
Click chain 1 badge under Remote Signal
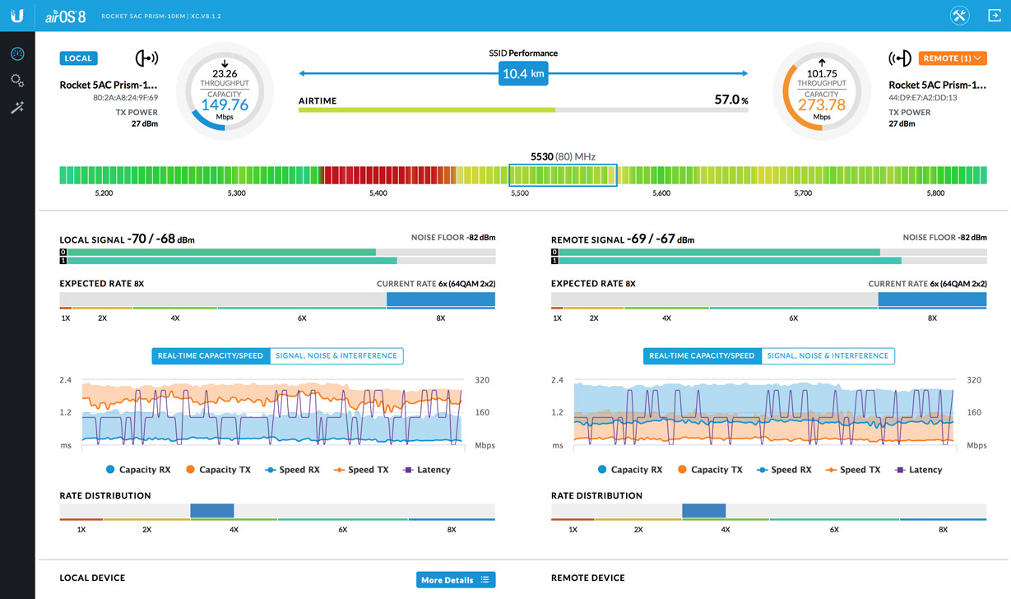[554, 261]
